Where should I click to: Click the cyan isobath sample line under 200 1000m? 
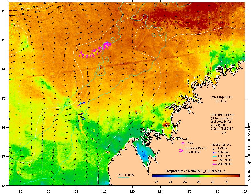click(x=124, y=177)
